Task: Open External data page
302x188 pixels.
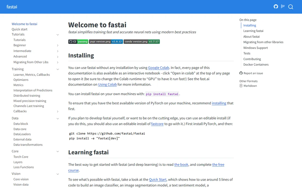Action: click(x=22, y=139)
